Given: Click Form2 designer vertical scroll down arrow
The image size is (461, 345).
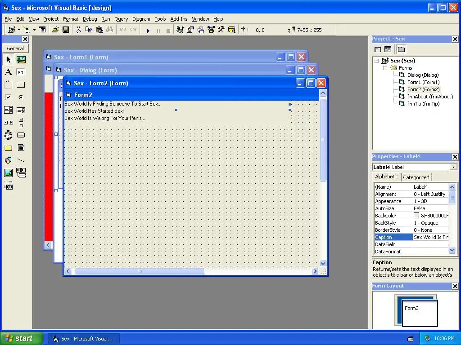Looking at the screenshot, I should click(x=323, y=263).
